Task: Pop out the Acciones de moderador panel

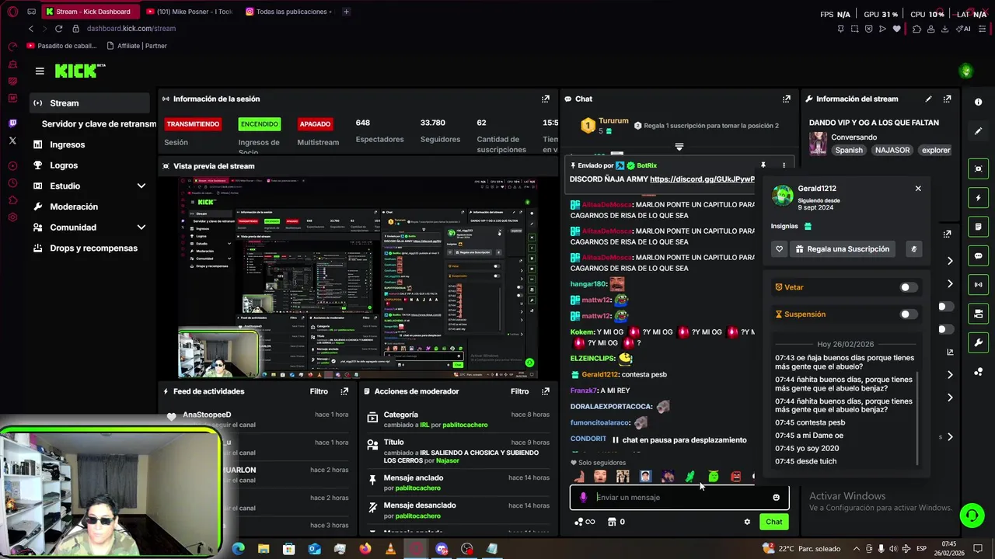Action: coord(545,391)
